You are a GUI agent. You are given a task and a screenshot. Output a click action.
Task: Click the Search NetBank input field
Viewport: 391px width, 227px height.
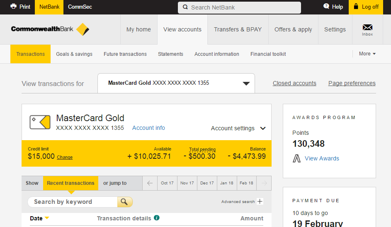tap(239, 7)
